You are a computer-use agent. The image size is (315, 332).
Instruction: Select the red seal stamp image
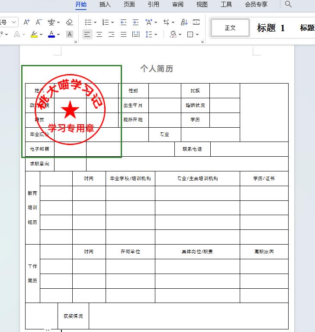(x=70, y=110)
